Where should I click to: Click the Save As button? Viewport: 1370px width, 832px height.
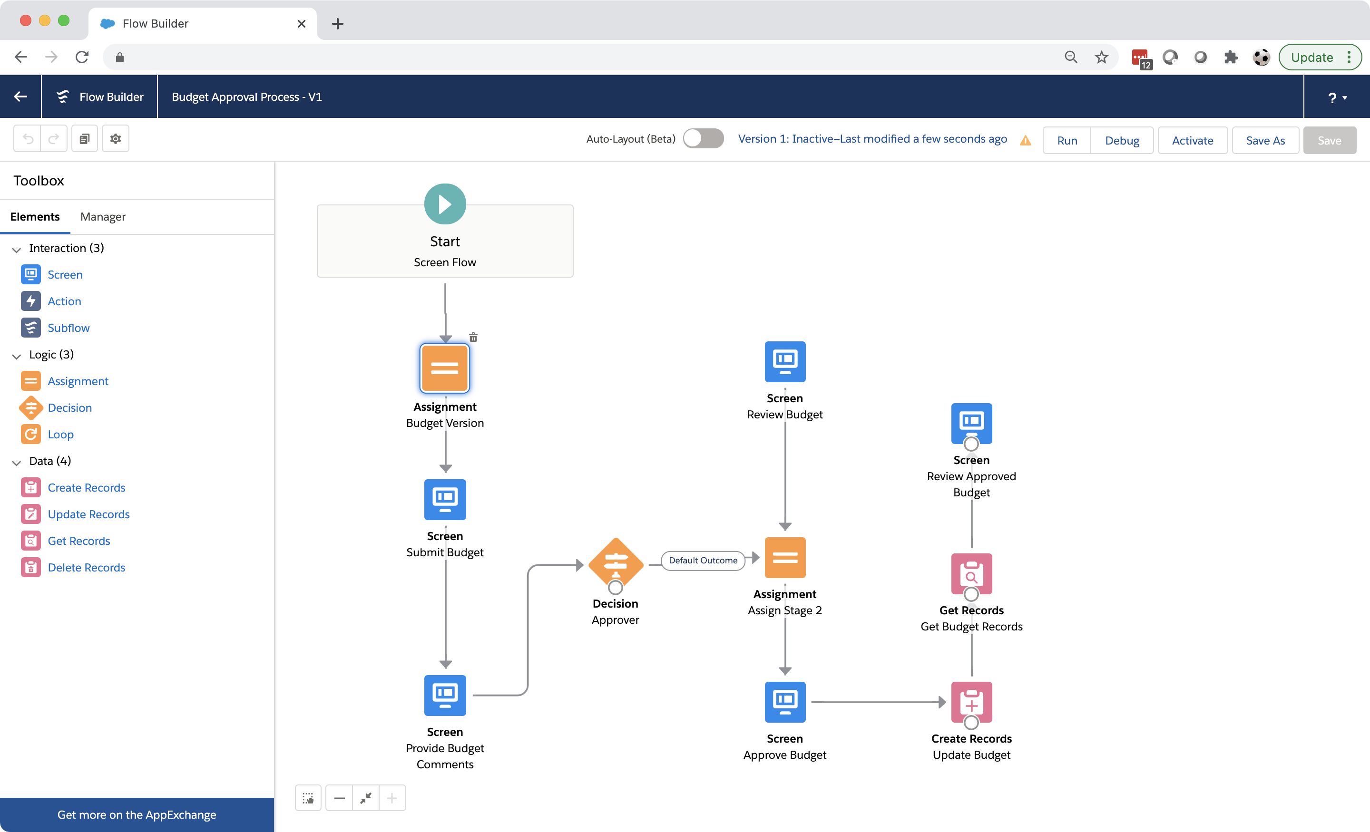(x=1265, y=139)
